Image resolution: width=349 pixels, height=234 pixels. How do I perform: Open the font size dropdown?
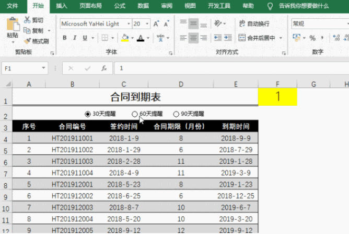pos(147,24)
